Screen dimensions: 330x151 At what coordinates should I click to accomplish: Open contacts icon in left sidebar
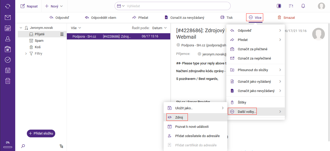pyautogui.click(x=8, y=39)
